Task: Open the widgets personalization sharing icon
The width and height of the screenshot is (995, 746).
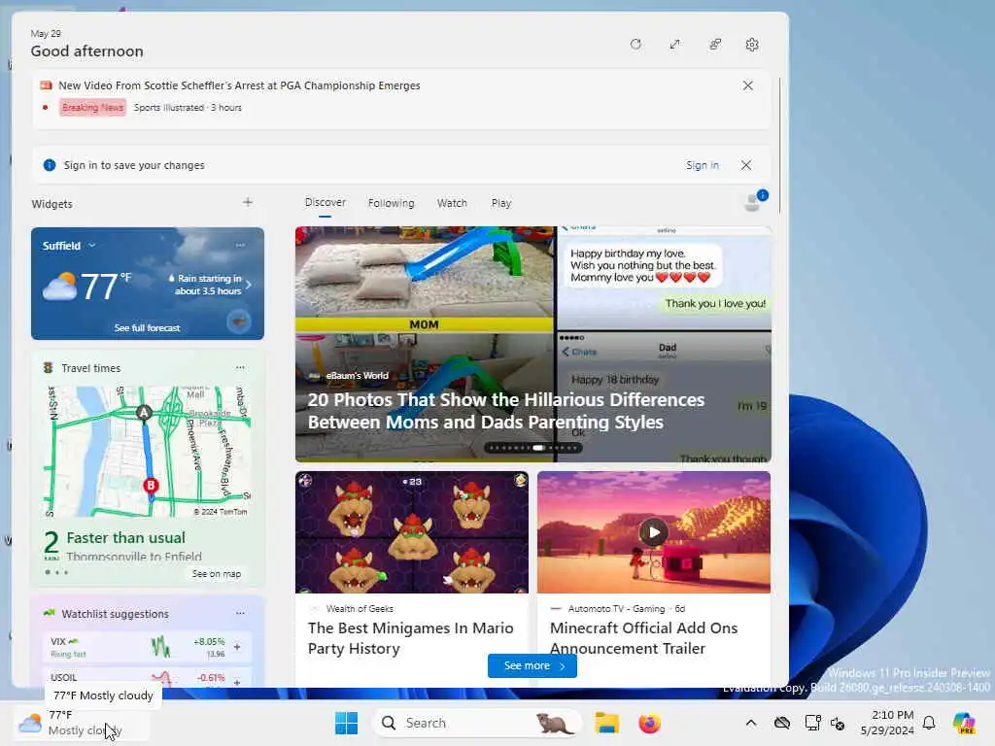Action: click(x=714, y=45)
